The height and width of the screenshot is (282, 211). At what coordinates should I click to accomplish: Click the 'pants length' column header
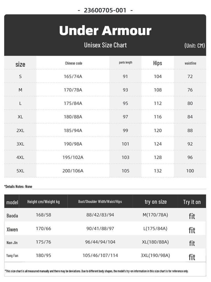coord(126,63)
